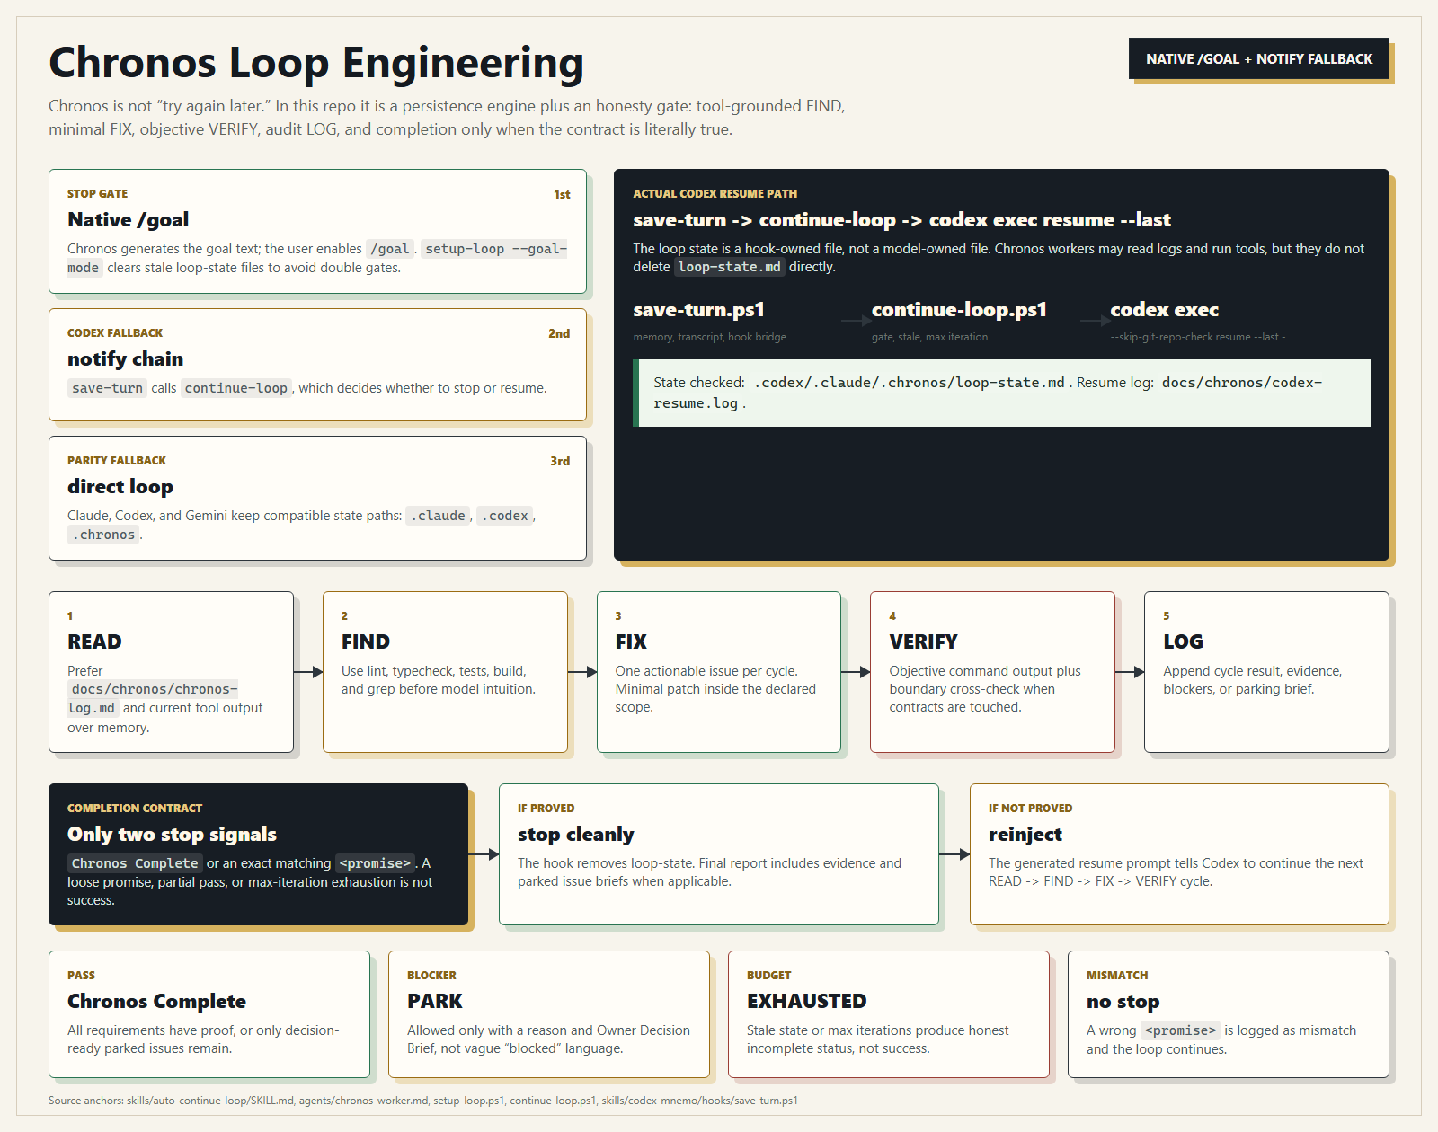Click the save-turn.ps1 step title
Image resolution: width=1438 pixels, height=1132 pixels.
(x=698, y=310)
